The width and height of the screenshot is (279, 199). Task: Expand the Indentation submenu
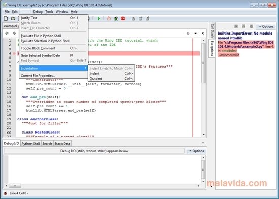tap(53, 68)
